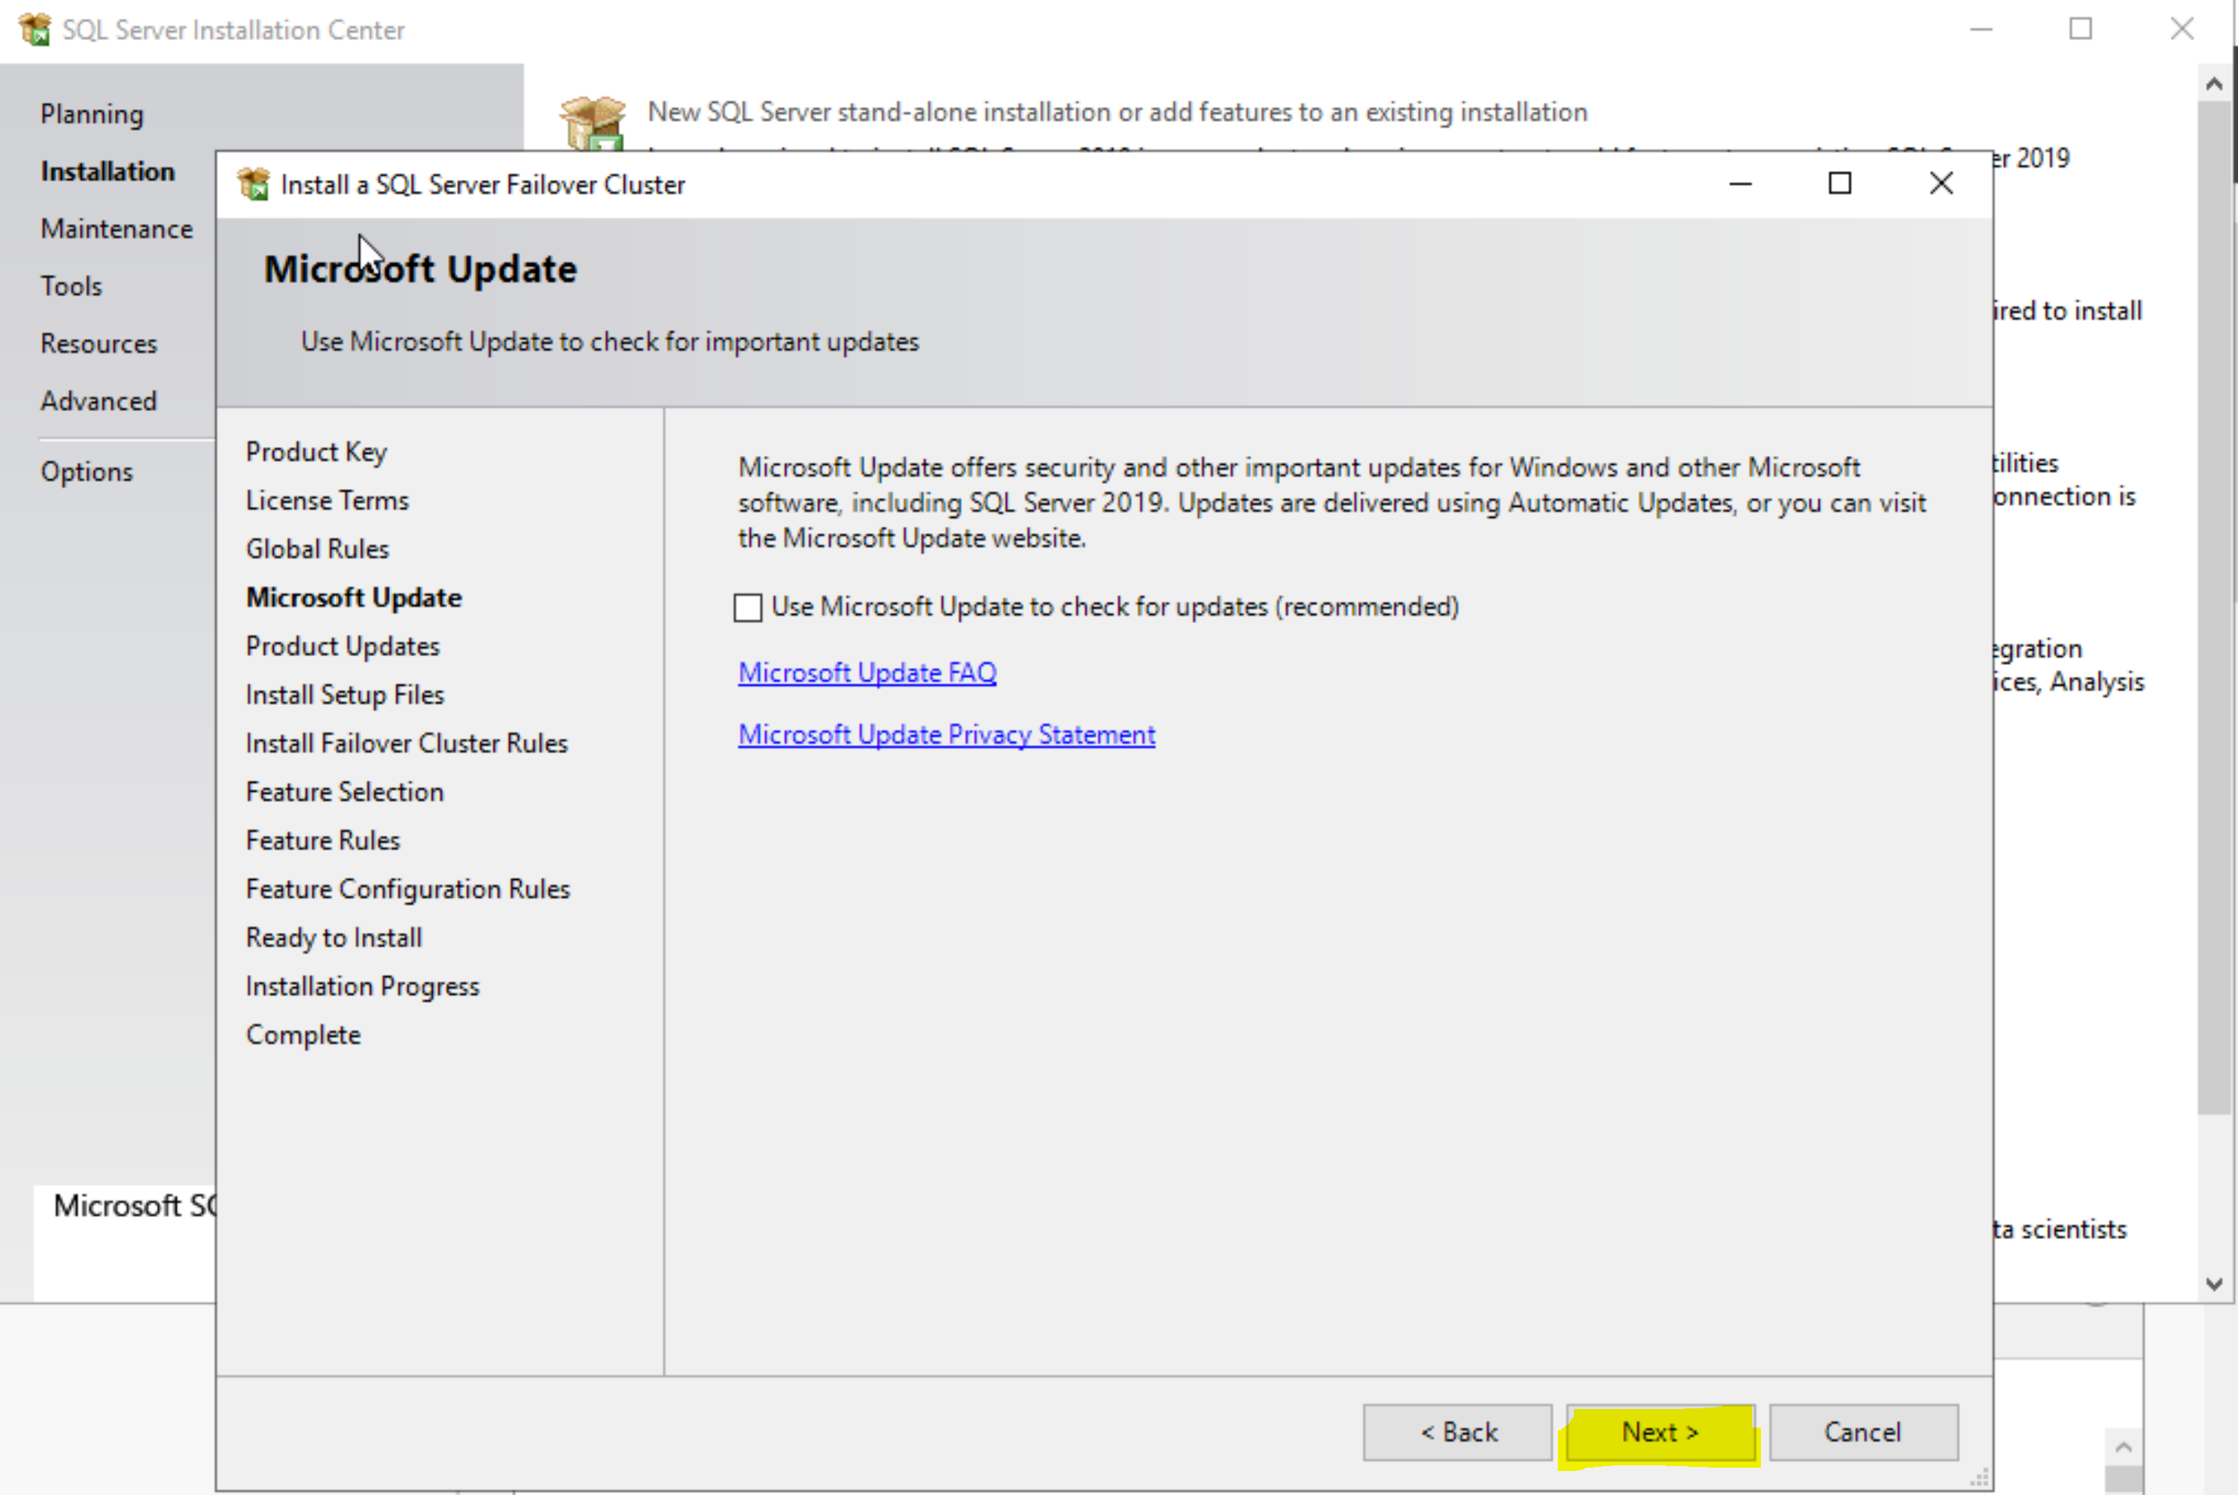The height and width of the screenshot is (1495, 2238).
Task: Enable Use Microsoft Update checkbox
Action: [748, 607]
